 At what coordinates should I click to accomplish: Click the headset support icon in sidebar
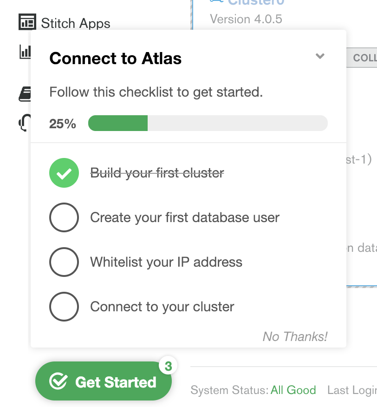point(24,123)
